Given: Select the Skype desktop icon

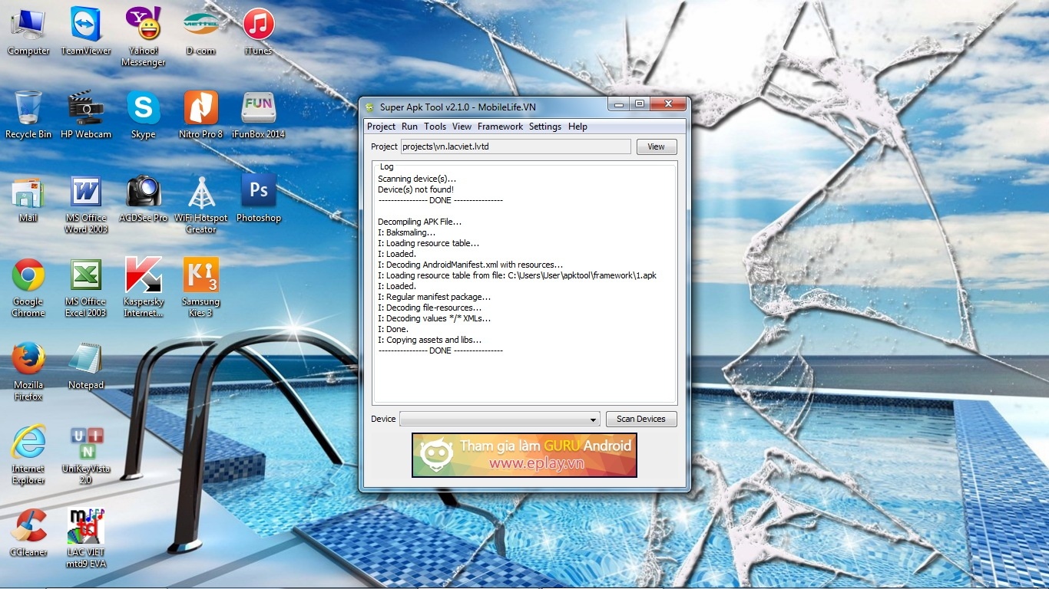Looking at the screenshot, I should pyautogui.click(x=144, y=114).
